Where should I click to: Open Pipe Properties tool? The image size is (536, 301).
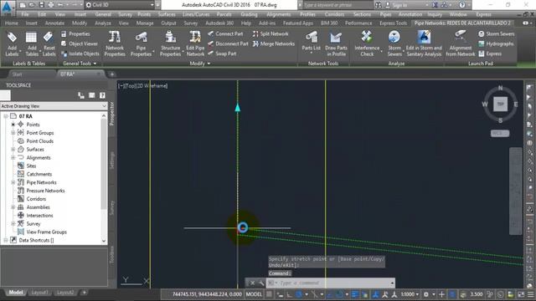point(141,43)
